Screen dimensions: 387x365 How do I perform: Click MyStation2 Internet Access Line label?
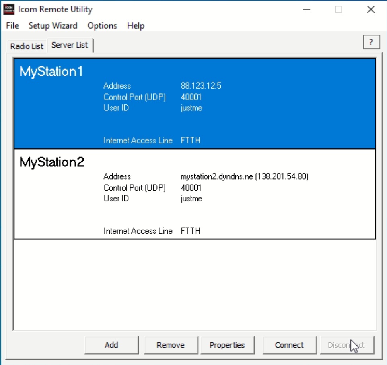pos(138,231)
